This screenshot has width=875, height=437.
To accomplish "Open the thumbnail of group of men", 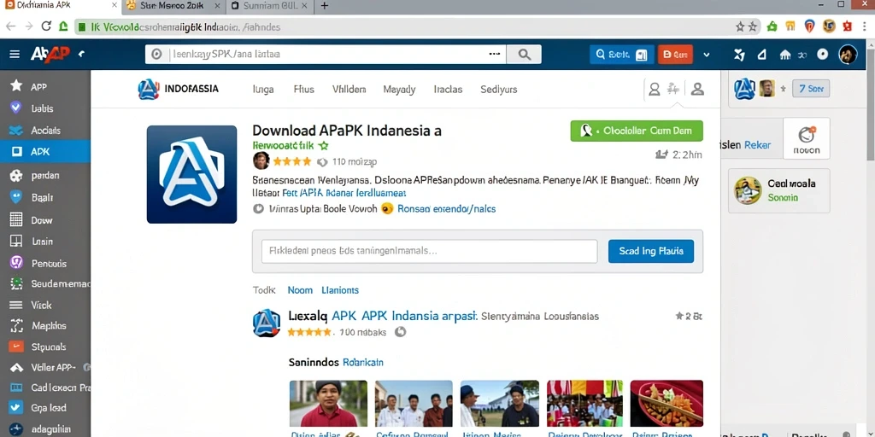I will pos(414,404).
